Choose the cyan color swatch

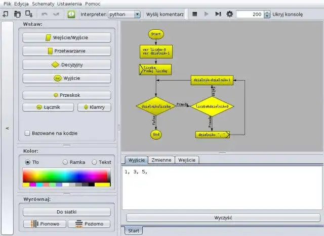tap(39, 185)
